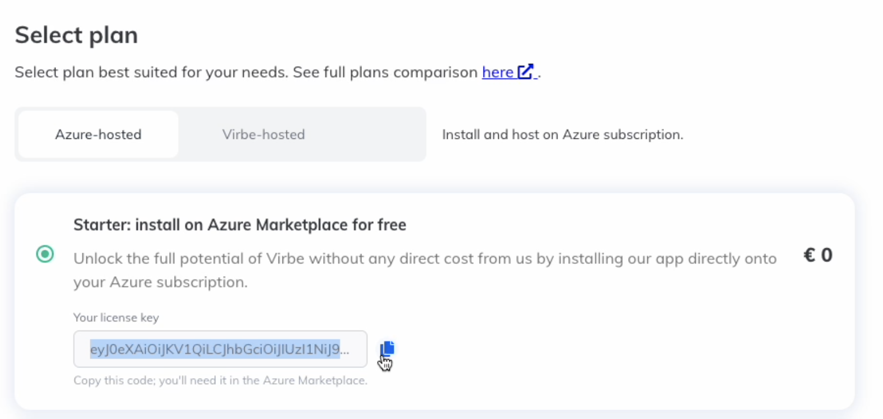This screenshot has width=883, height=419.
Task: Switch to the Azure-hosted tab
Action: coord(98,134)
